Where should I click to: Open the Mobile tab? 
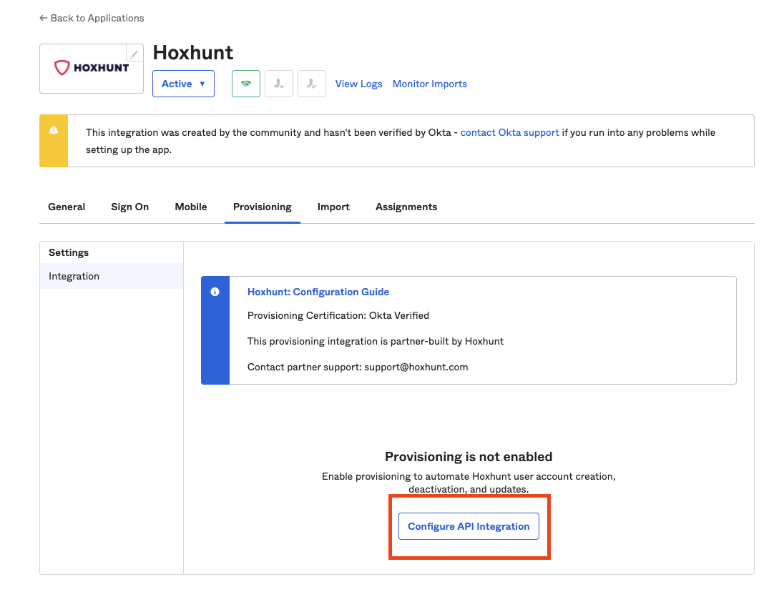[191, 207]
